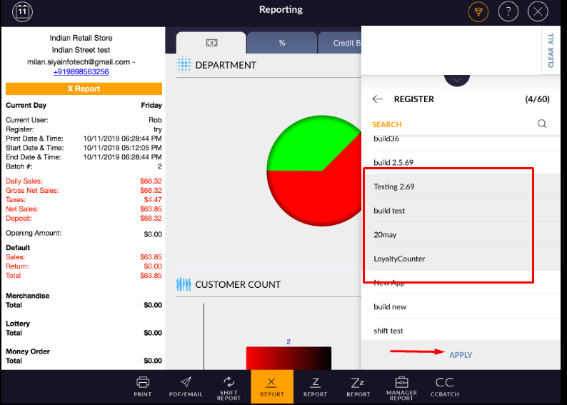Go back using Register panel arrow
The height and width of the screenshot is (405, 567).
(378, 99)
